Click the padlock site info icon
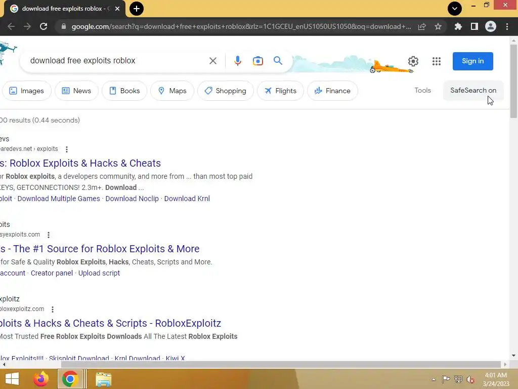The width and height of the screenshot is (518, 389). 64,26
